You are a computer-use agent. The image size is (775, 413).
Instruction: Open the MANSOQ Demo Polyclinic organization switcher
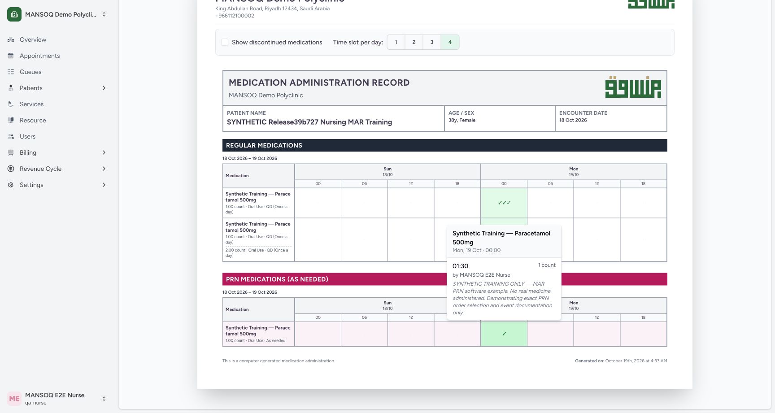pyautogui.click(x=57, y=14)
